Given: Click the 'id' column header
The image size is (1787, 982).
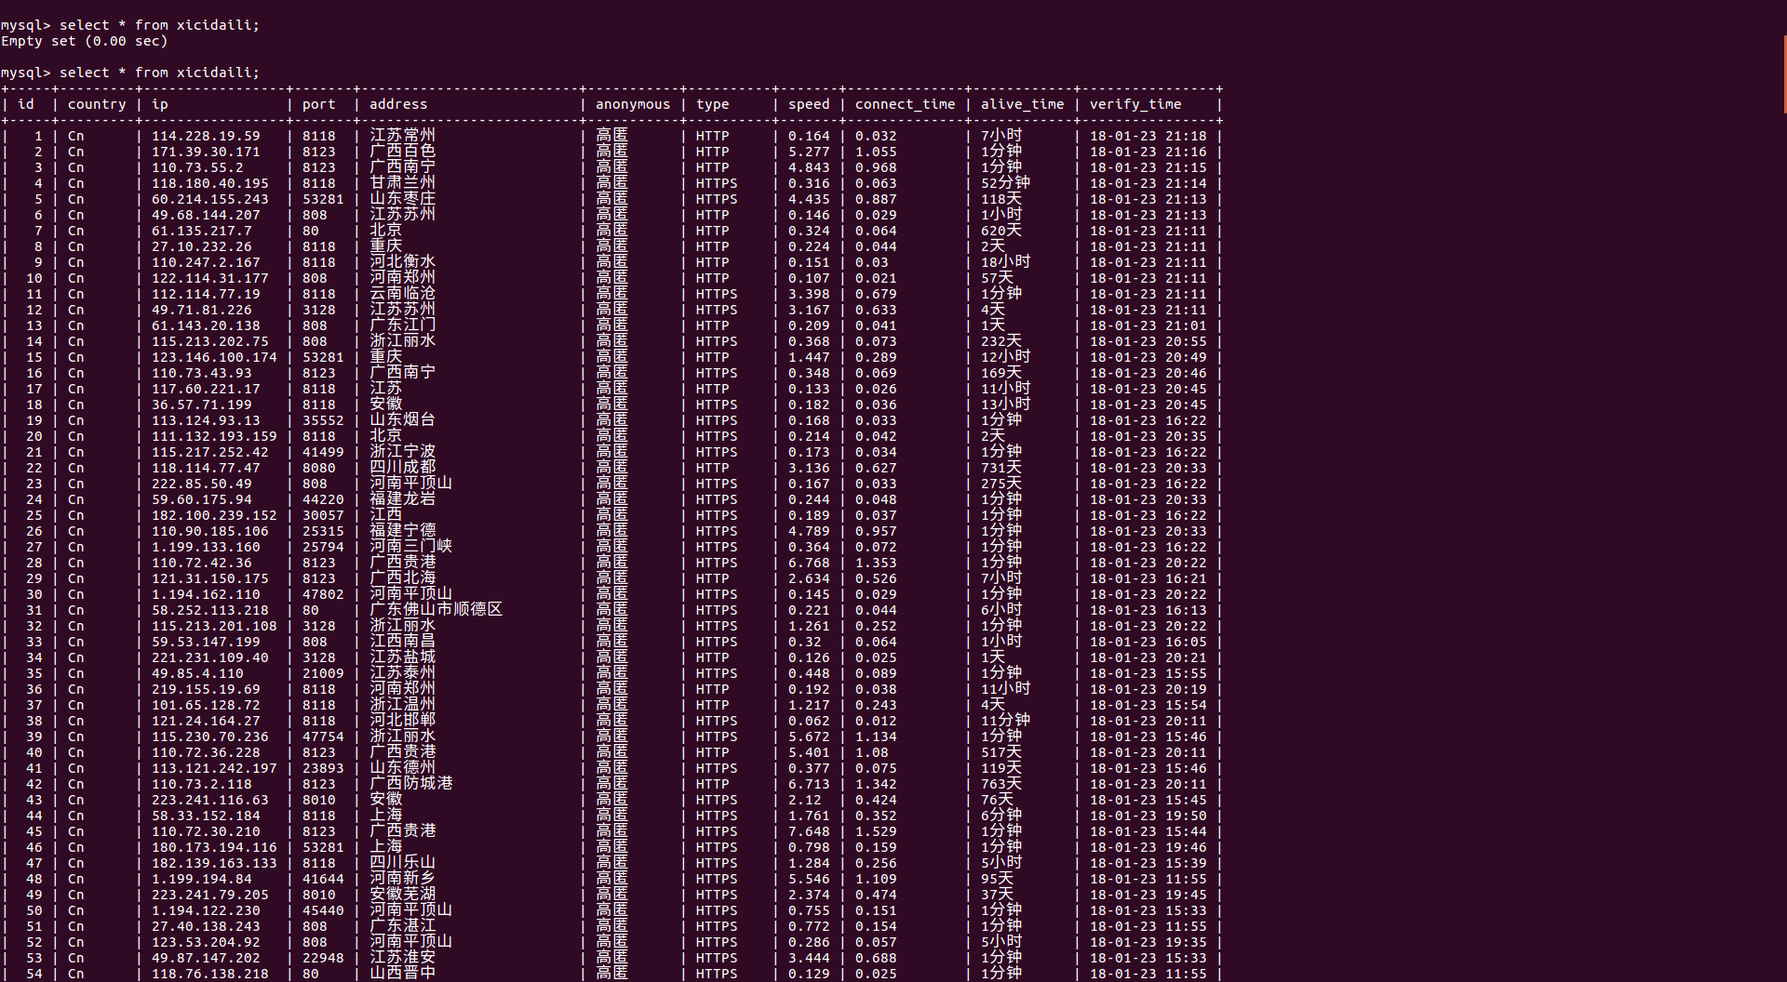Looking at the screenshot, I should 26,104.
